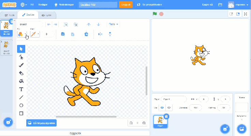Click the Legg ut button
Viewport: 251px width, 136px height.
[x=125, y=5]
